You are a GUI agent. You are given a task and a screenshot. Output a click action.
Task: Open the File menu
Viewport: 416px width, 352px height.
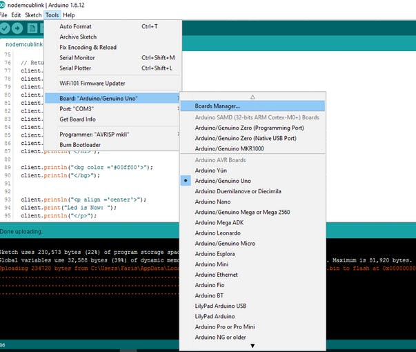pos(3,15)
